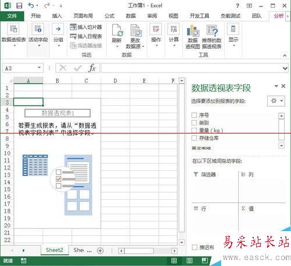Select row 10 header
Image resolution: width=291 pixels, height=266 pixels.
click(x=7, y=153)
